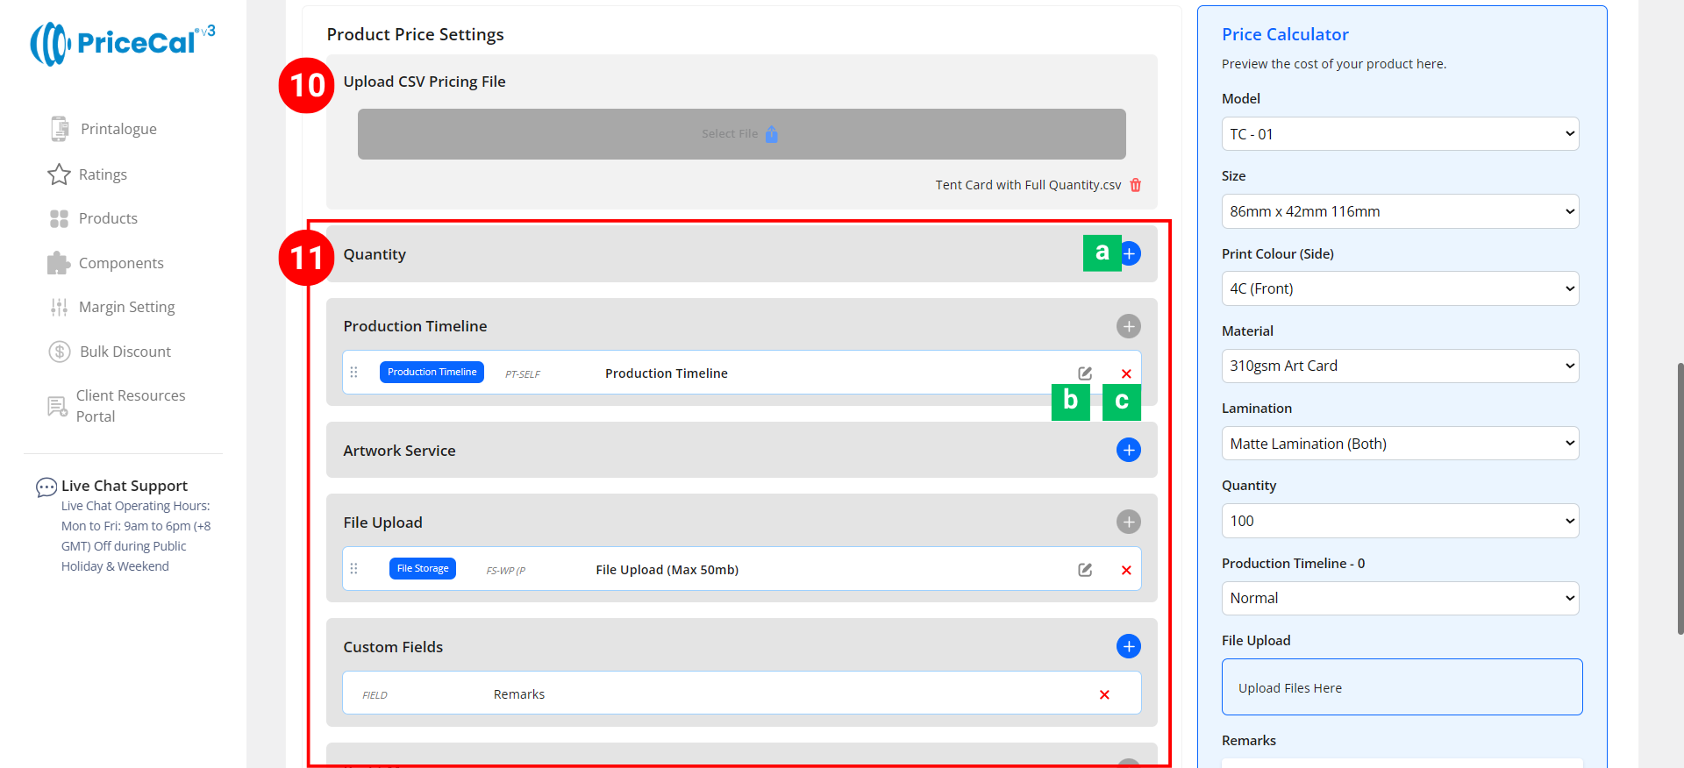Add a new Custom Fields entry

pyautogui.click(x=1128, y=647)
